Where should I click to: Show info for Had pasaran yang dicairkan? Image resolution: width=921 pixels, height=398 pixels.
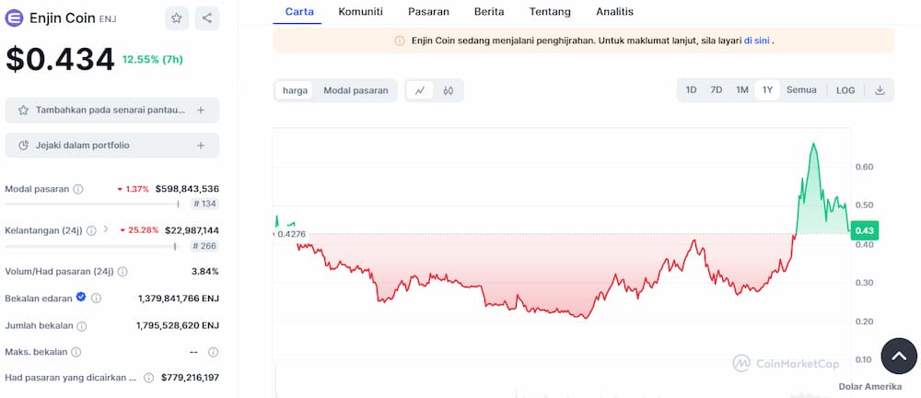[x=149, y=378]
